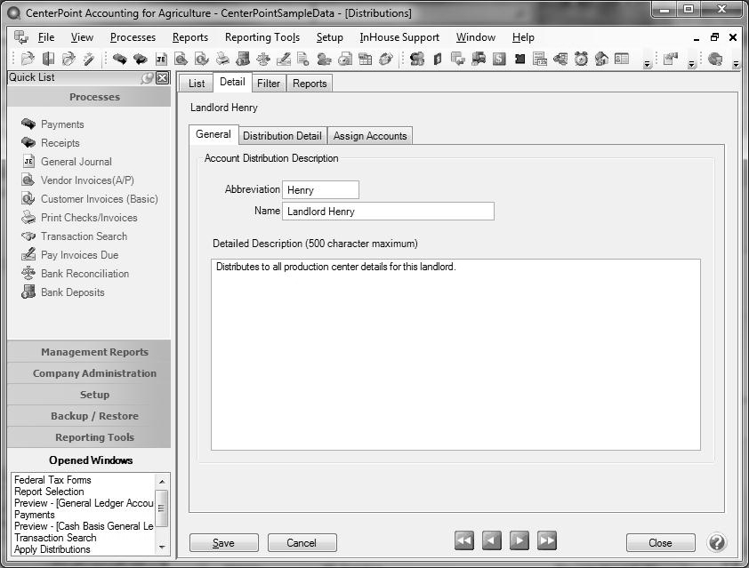Click the exit door icon in the toolbar
Screen dimensions: 749x568
(48, 59)
